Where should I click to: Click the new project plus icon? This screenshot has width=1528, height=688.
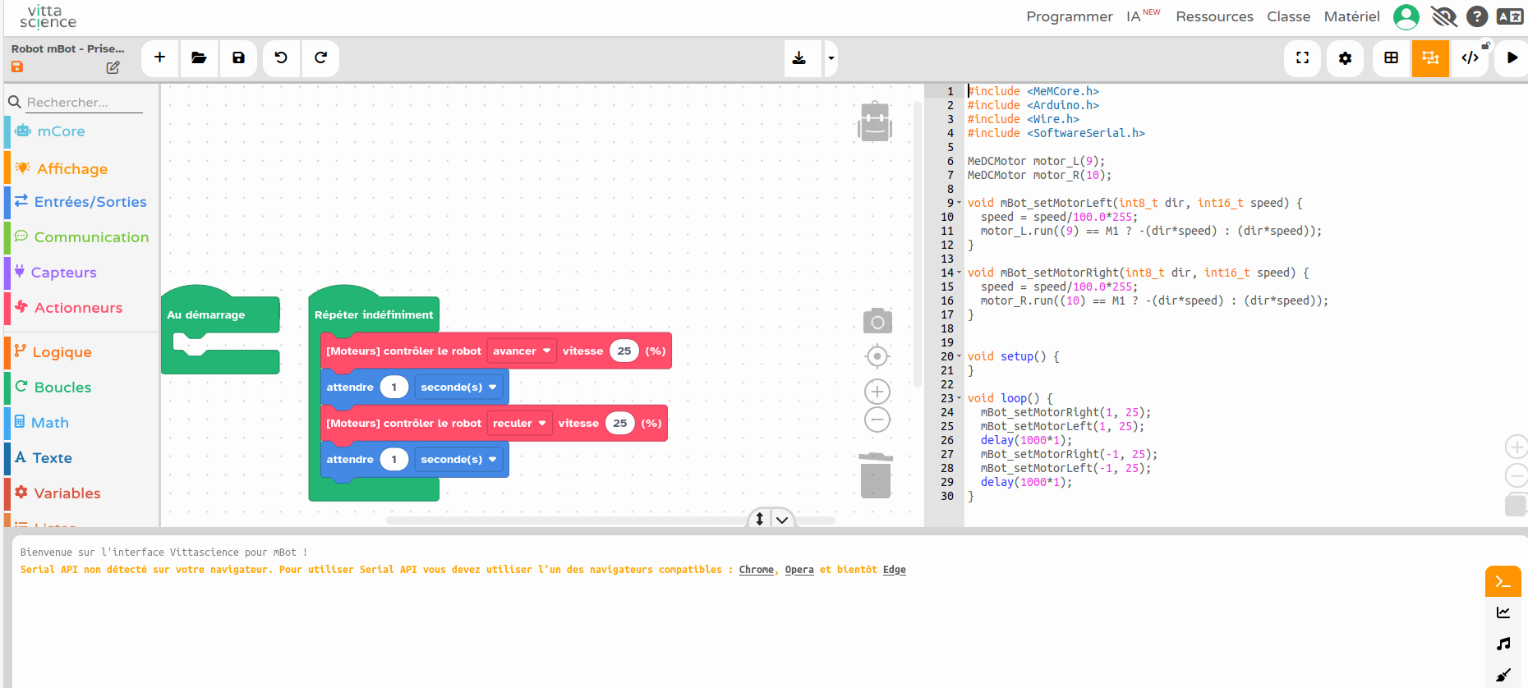[159, 57]
